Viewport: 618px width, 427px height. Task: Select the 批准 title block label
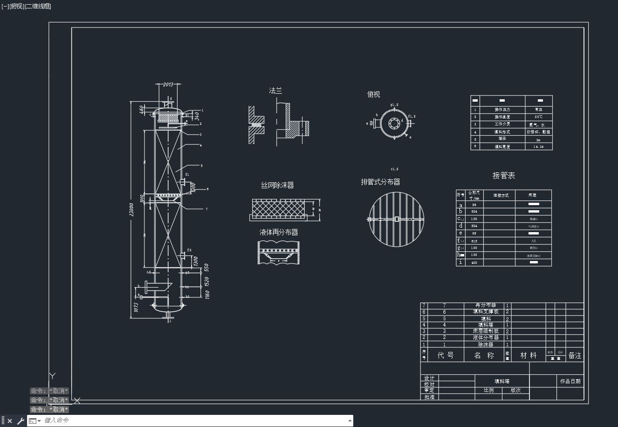point(429,397)
